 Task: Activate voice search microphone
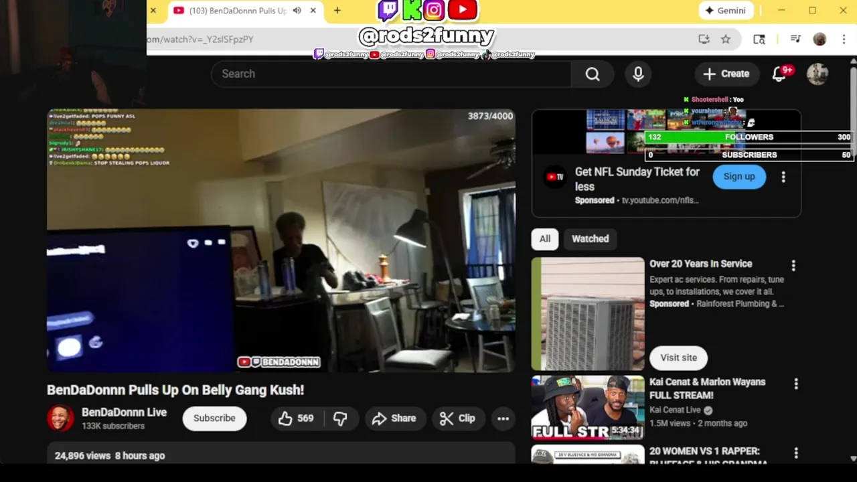[x=638, y=74]
